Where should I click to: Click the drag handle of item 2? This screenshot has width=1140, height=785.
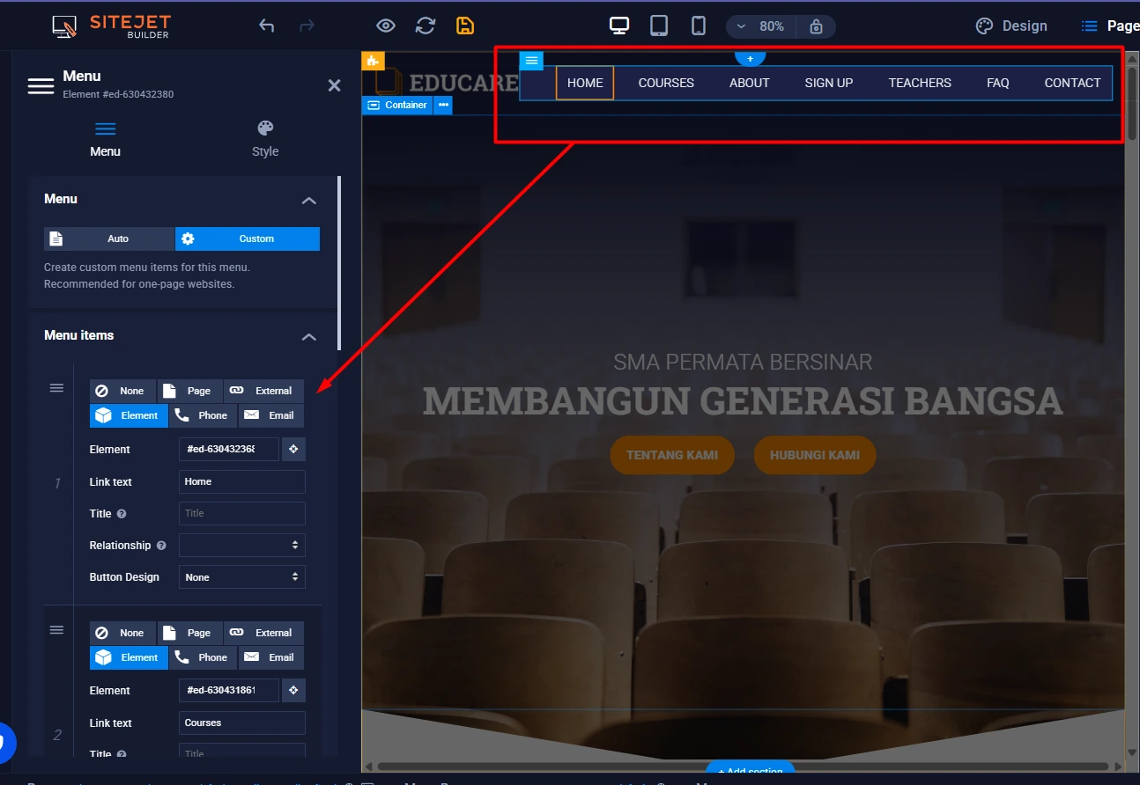(56, 630)
